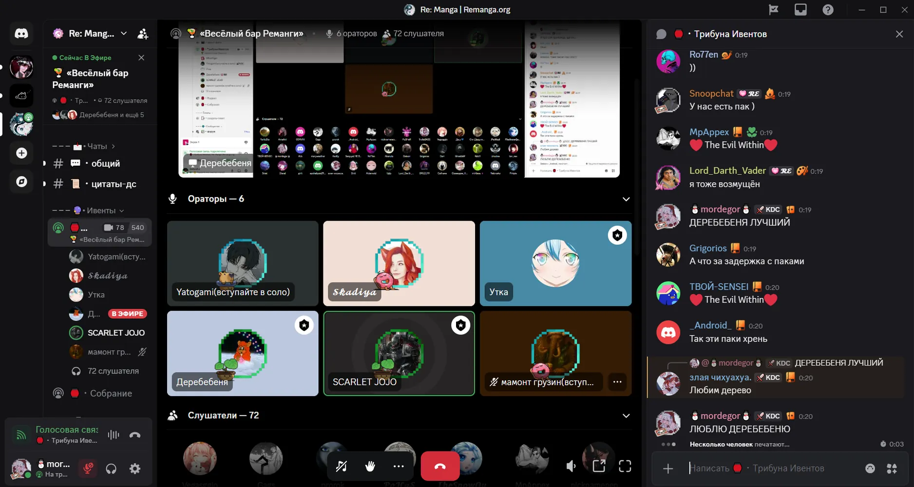The width and height of the screenshot is (914, 487).
Task: Click Lord_Darth_Vader username in chat
Action: [727, 170]
